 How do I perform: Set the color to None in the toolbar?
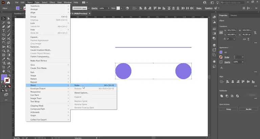tap(9, 86)
